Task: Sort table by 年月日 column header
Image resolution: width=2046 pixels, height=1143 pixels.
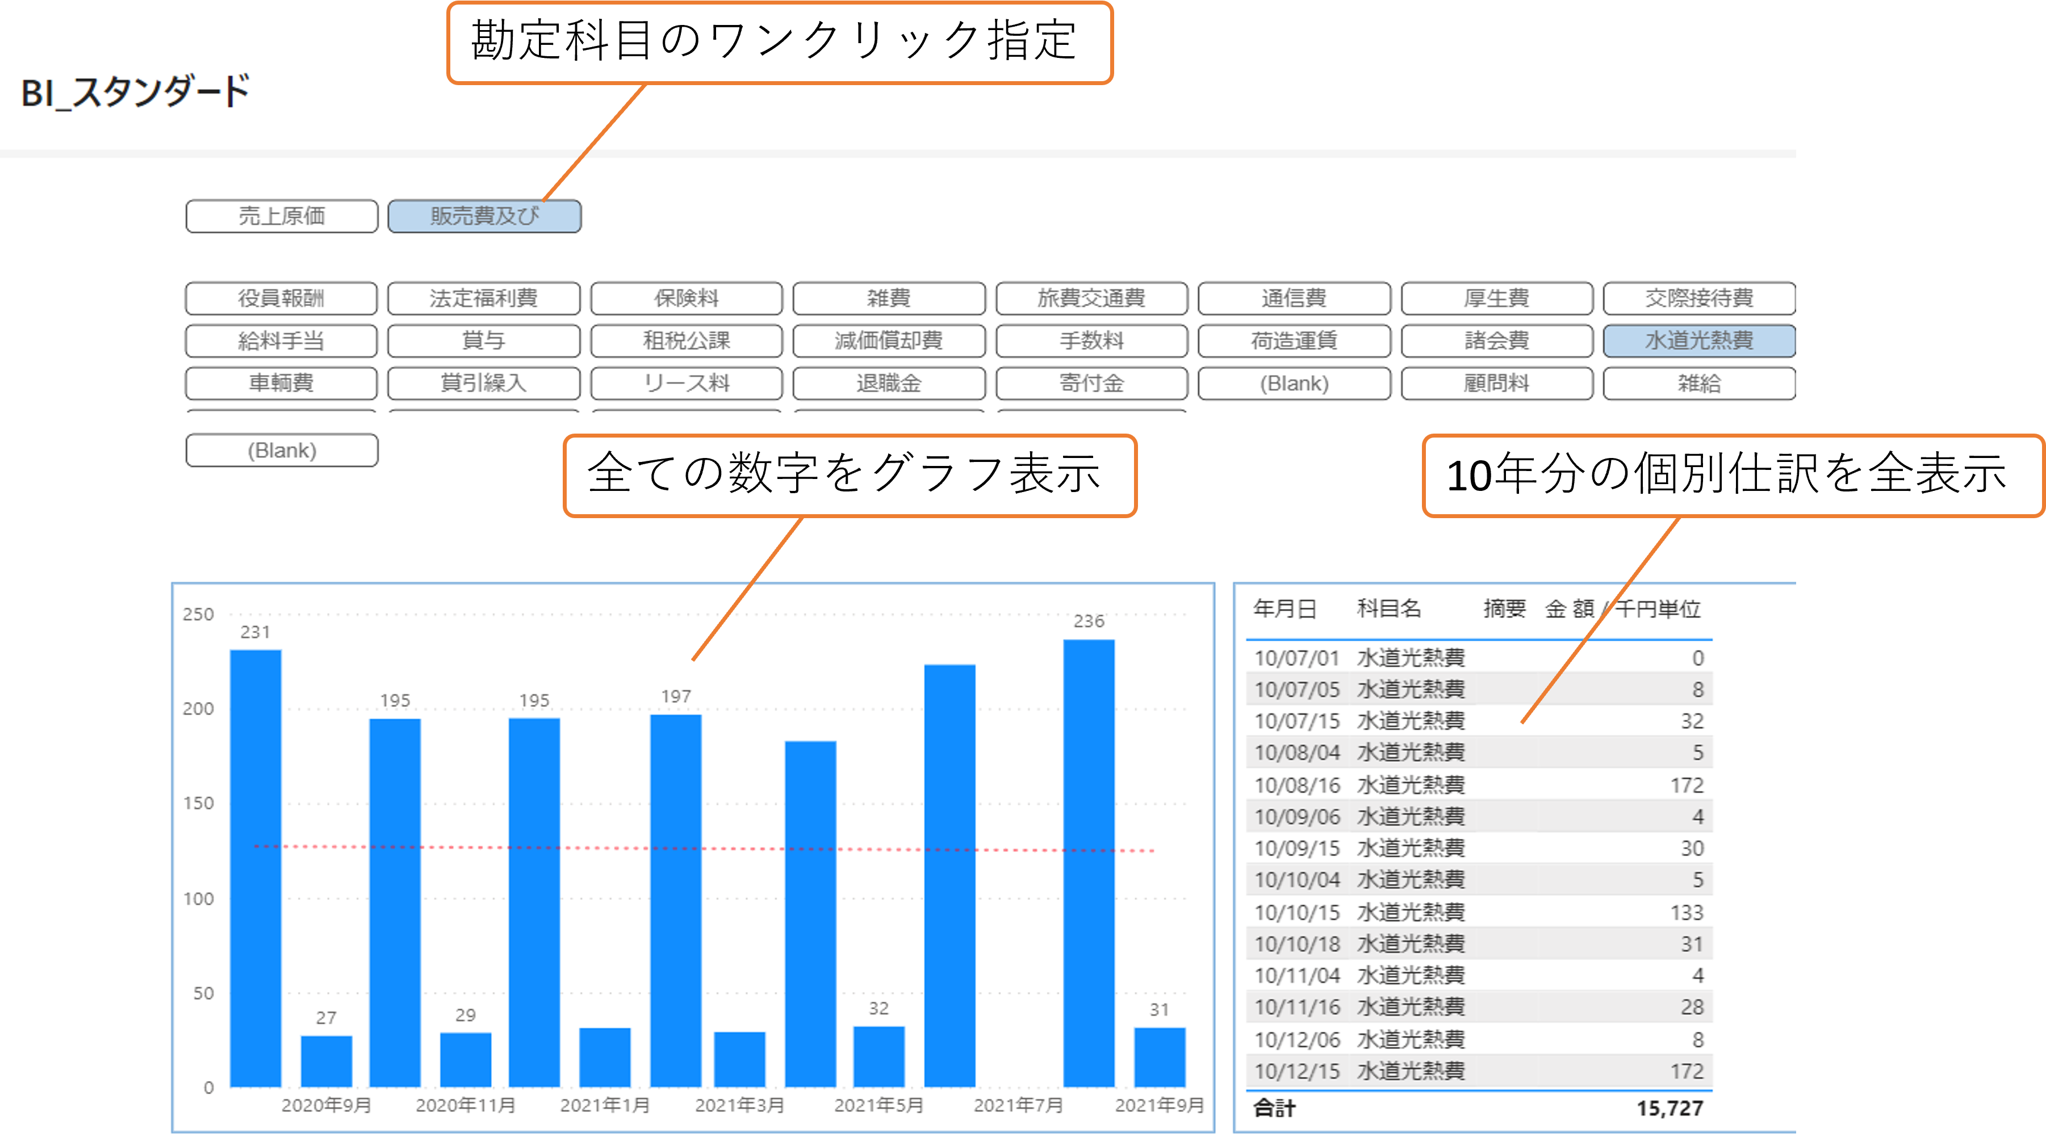Action: point(1284,609)
